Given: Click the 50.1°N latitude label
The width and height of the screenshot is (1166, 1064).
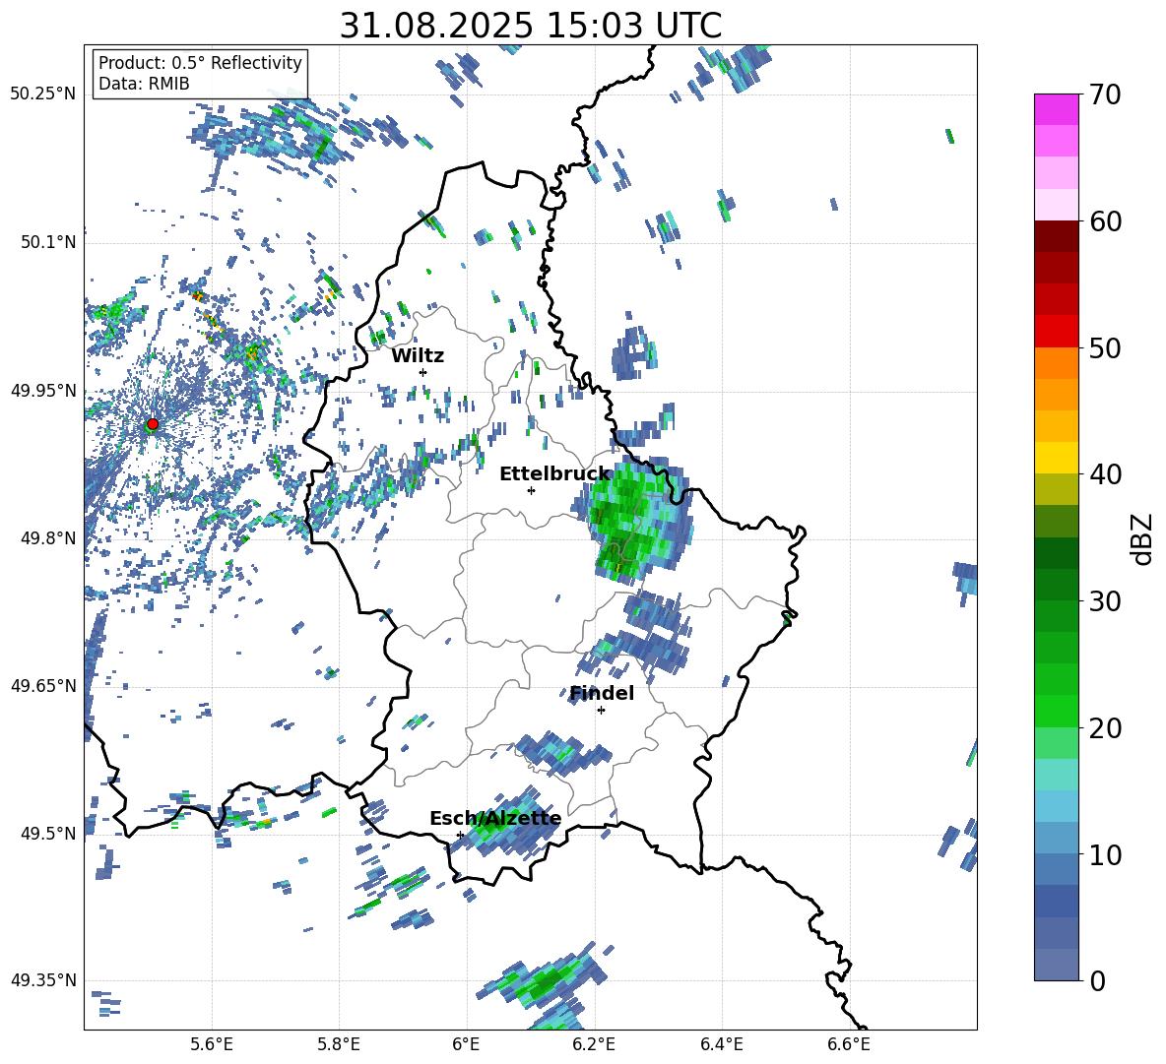Looking at the screenshot, I should [49, 242].
